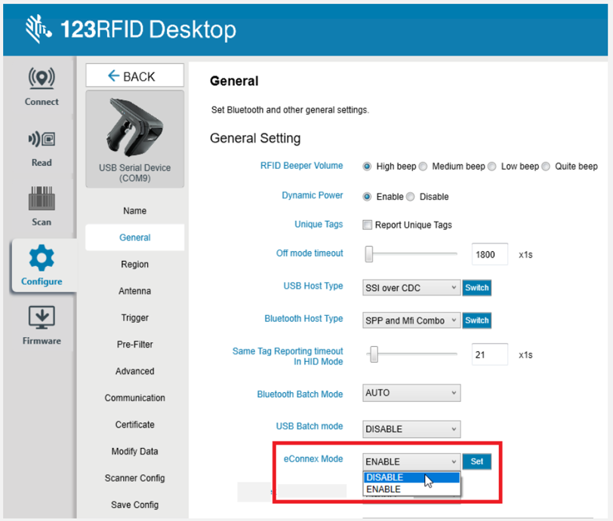Open the Communication settings page
Viewport: 613px width, 521px height.
coord(134,398)
